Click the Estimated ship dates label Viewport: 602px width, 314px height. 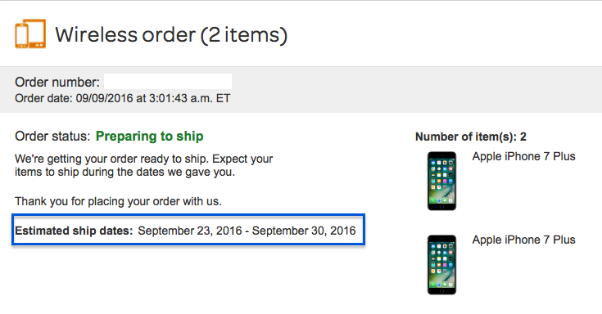[x=74, y=231]
